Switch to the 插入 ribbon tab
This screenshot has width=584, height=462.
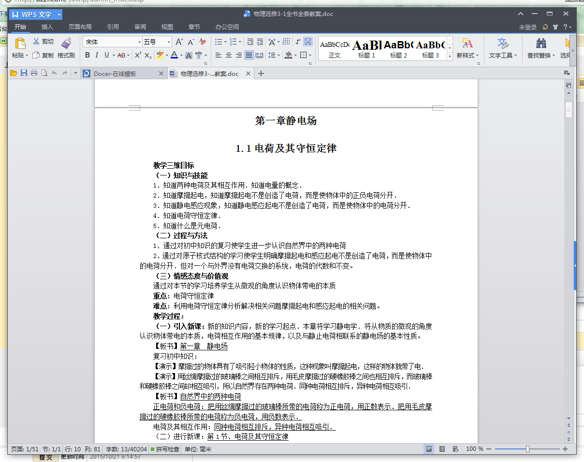pos(47,27)
